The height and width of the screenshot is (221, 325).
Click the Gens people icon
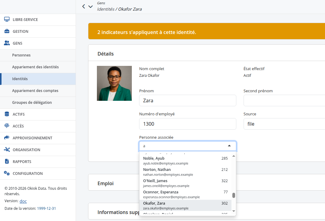pos(7,43)
